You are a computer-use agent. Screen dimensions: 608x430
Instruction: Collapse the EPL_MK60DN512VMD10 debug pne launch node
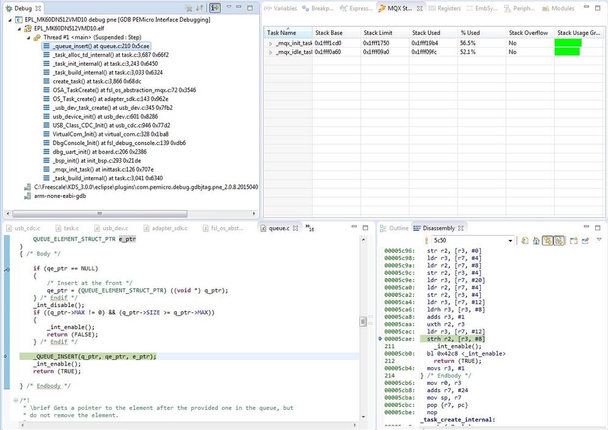tap(10, 19)
